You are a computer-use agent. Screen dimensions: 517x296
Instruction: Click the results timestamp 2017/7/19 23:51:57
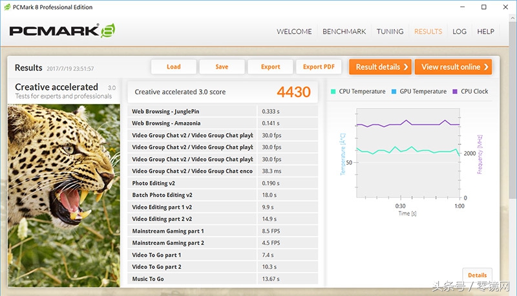pos(70,69)
